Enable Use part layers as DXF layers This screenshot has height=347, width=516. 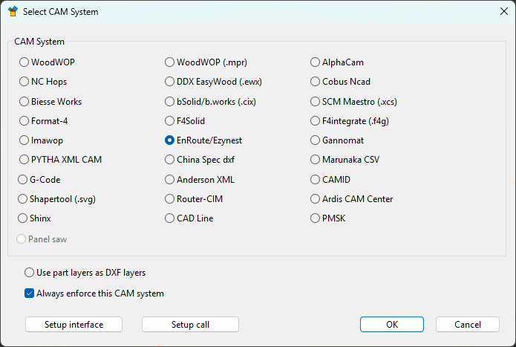[30, 273]
